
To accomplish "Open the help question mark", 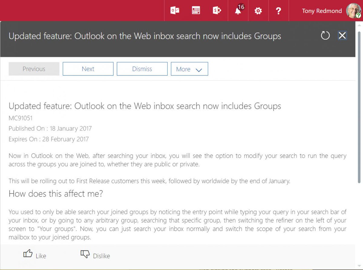I will pos(279,11).
